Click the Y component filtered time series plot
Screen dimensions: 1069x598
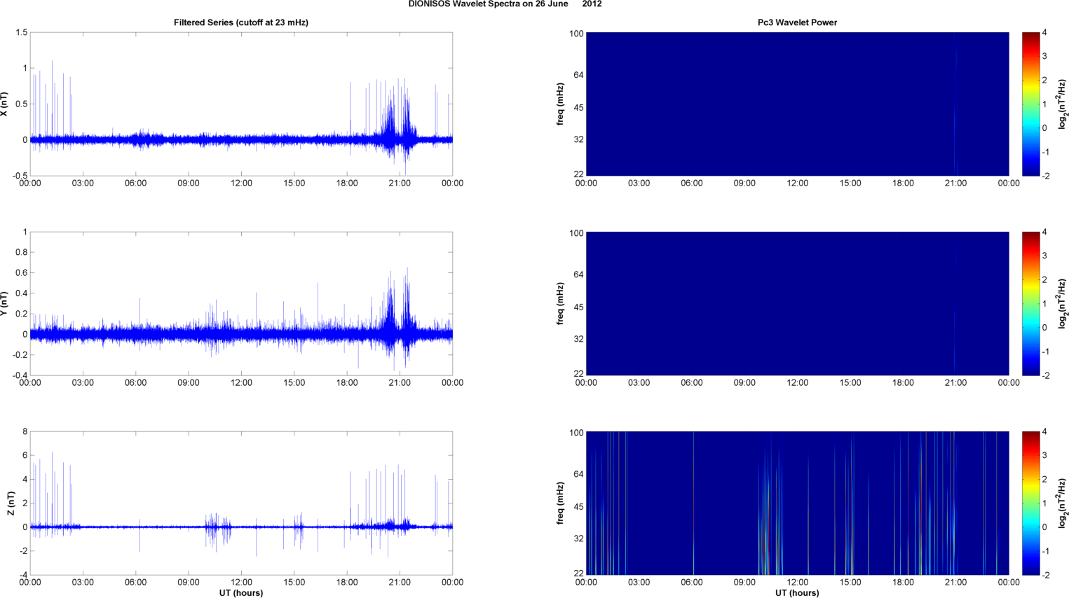(241, 303)
